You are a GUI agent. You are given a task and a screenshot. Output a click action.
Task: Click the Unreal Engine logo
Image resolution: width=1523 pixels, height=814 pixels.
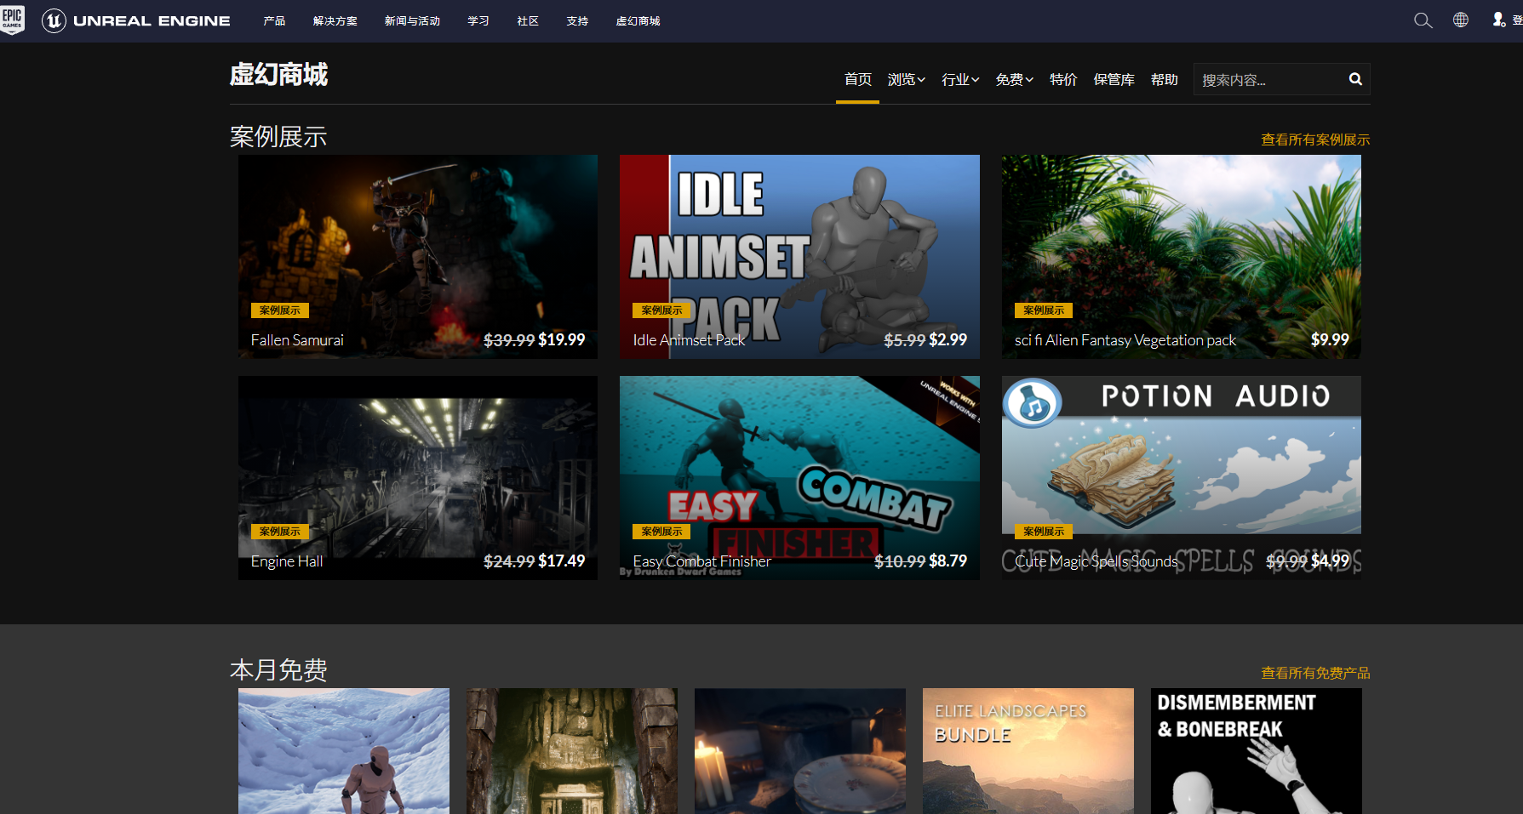(x=136, y=20)
